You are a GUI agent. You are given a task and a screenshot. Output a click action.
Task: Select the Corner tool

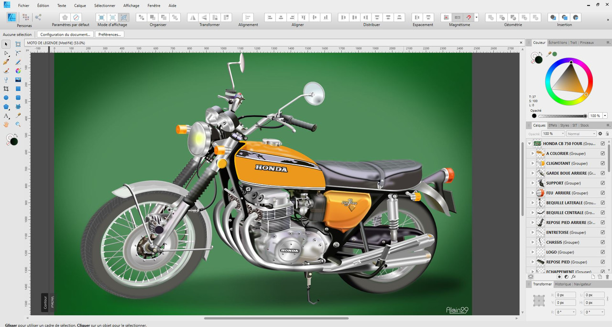[18, 53]
